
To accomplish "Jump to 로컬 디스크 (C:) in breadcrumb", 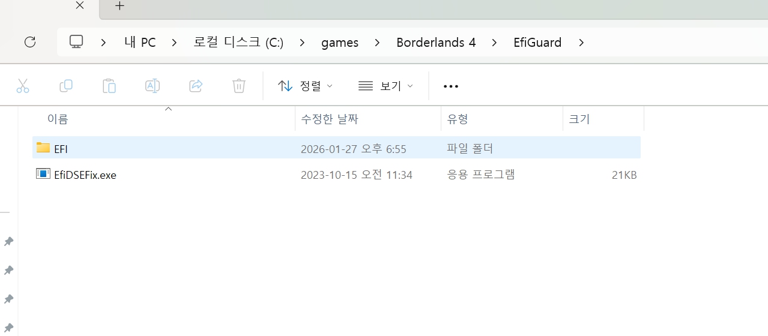I will pyautogui.click(x=238, y=43).
